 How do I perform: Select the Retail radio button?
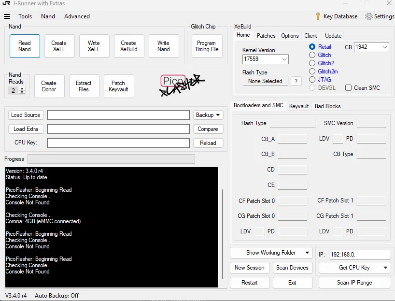[x=312, y=47]
